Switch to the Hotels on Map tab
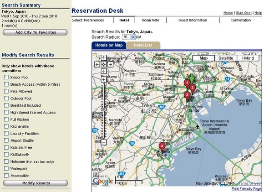The height and width of the screenshot is (192, 264). (x=109, y=45)
